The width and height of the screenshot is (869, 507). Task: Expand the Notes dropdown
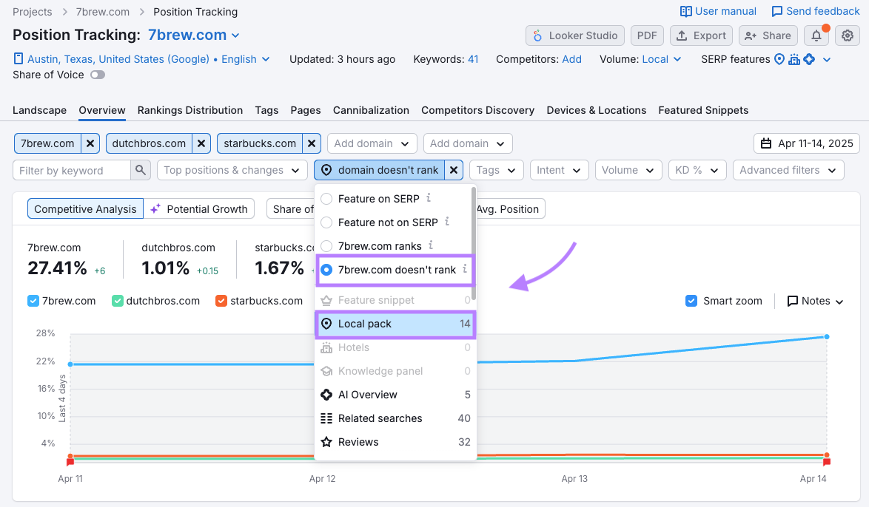tap(815, 301)
